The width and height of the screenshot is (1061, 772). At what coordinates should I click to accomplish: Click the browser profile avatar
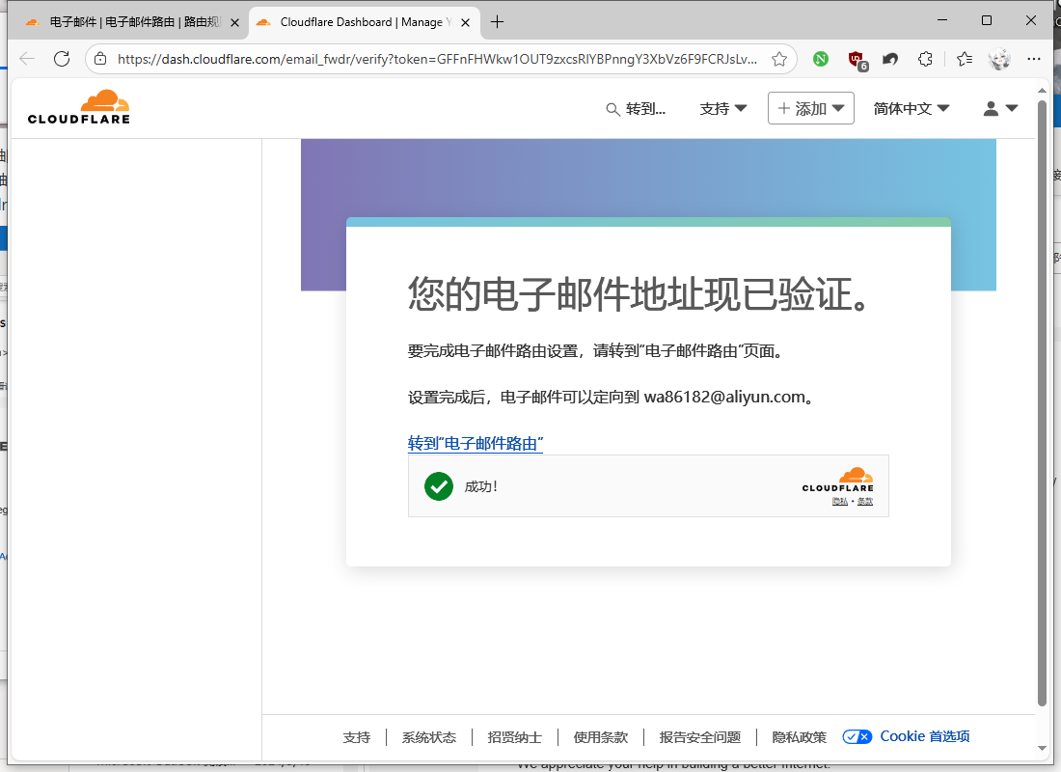pos(999,59)
